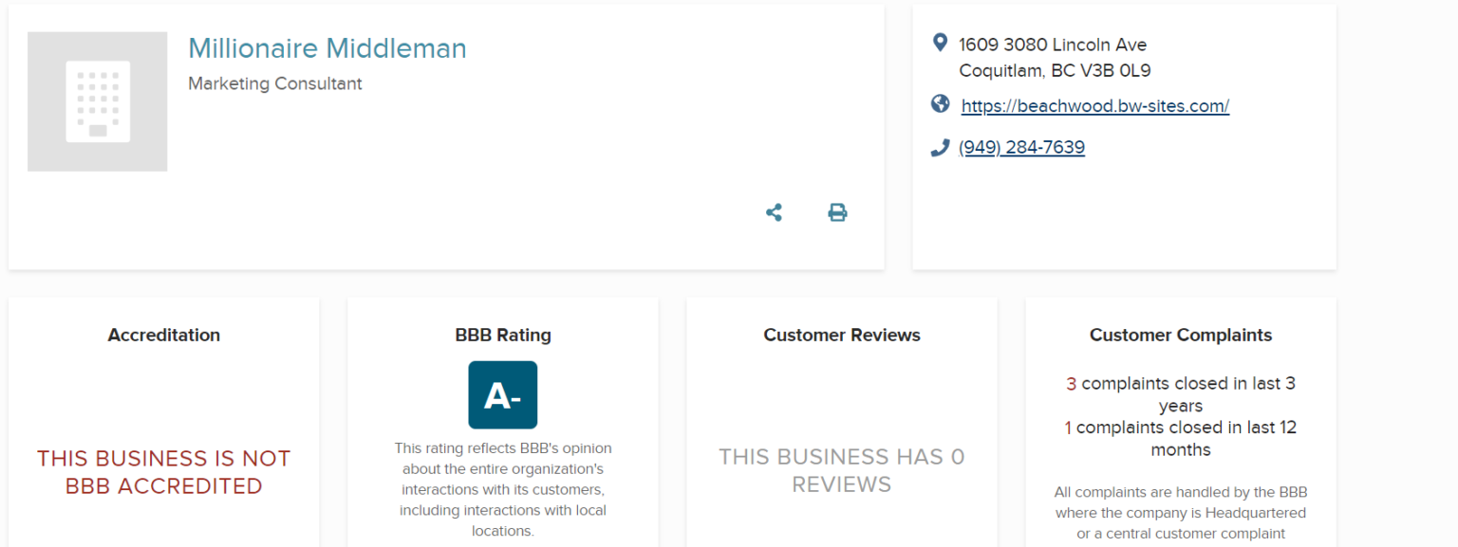
Task: Click the Accreditation heading
Action: pos(164,335)
